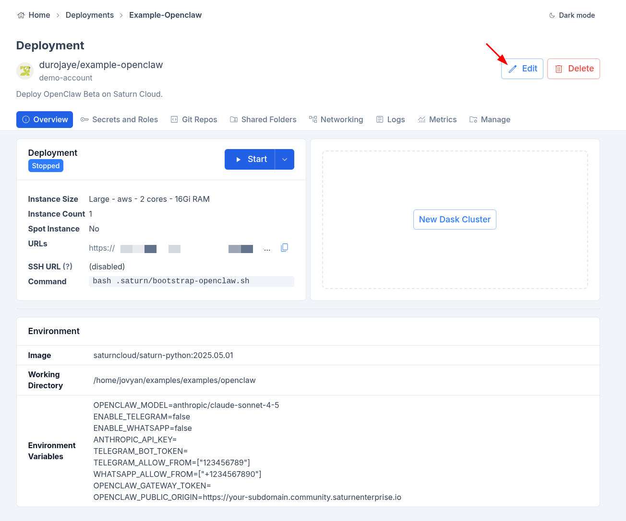
Task: Click the OPENCLAW_PUBLIC_ORIGIN variable line
Action: (x=247, y=498)
